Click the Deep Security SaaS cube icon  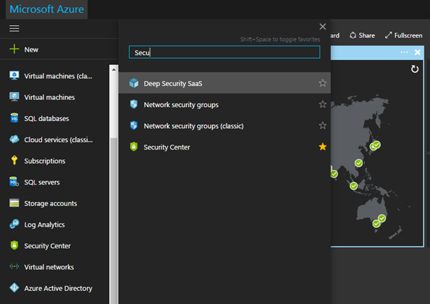pos(134,82)
